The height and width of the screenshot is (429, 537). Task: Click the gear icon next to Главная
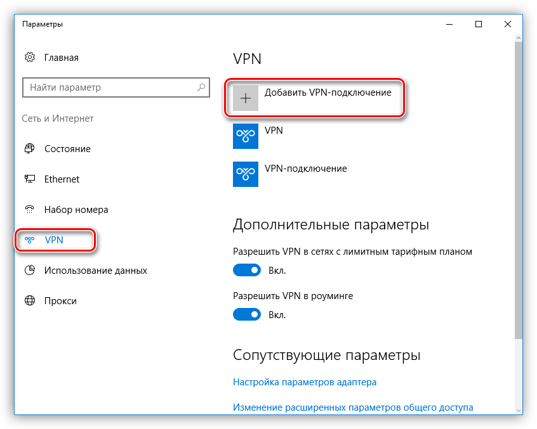click(30, 57)
